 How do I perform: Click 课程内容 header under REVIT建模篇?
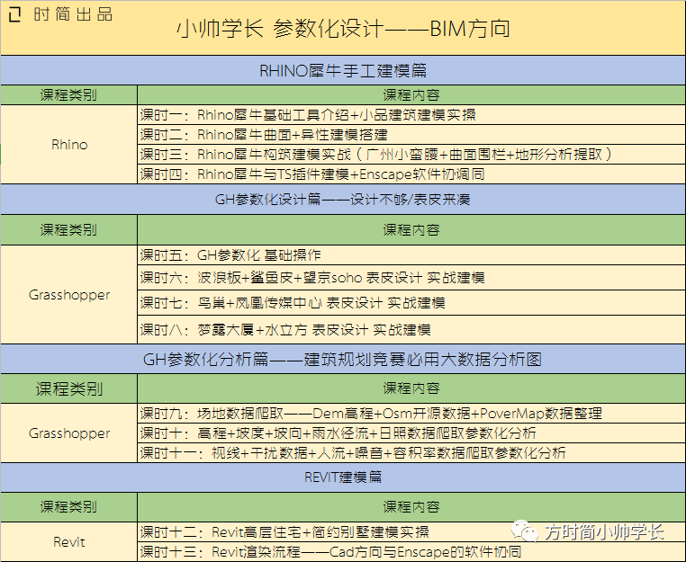[411, 507]
